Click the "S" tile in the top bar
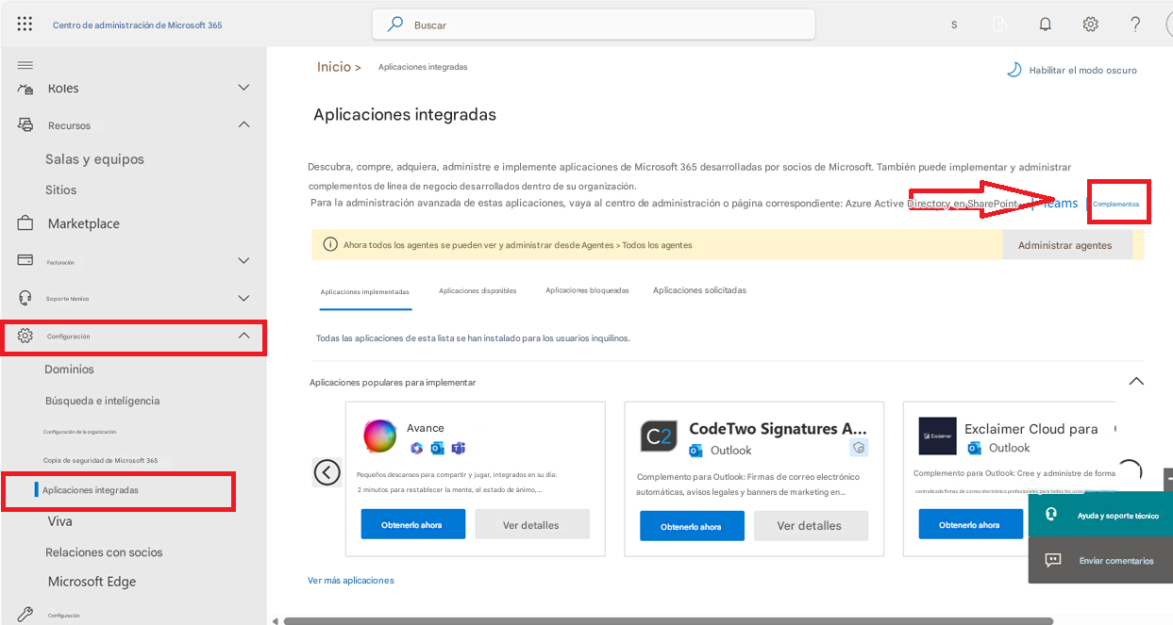The image size is (1173, 625). click(954, 25)
